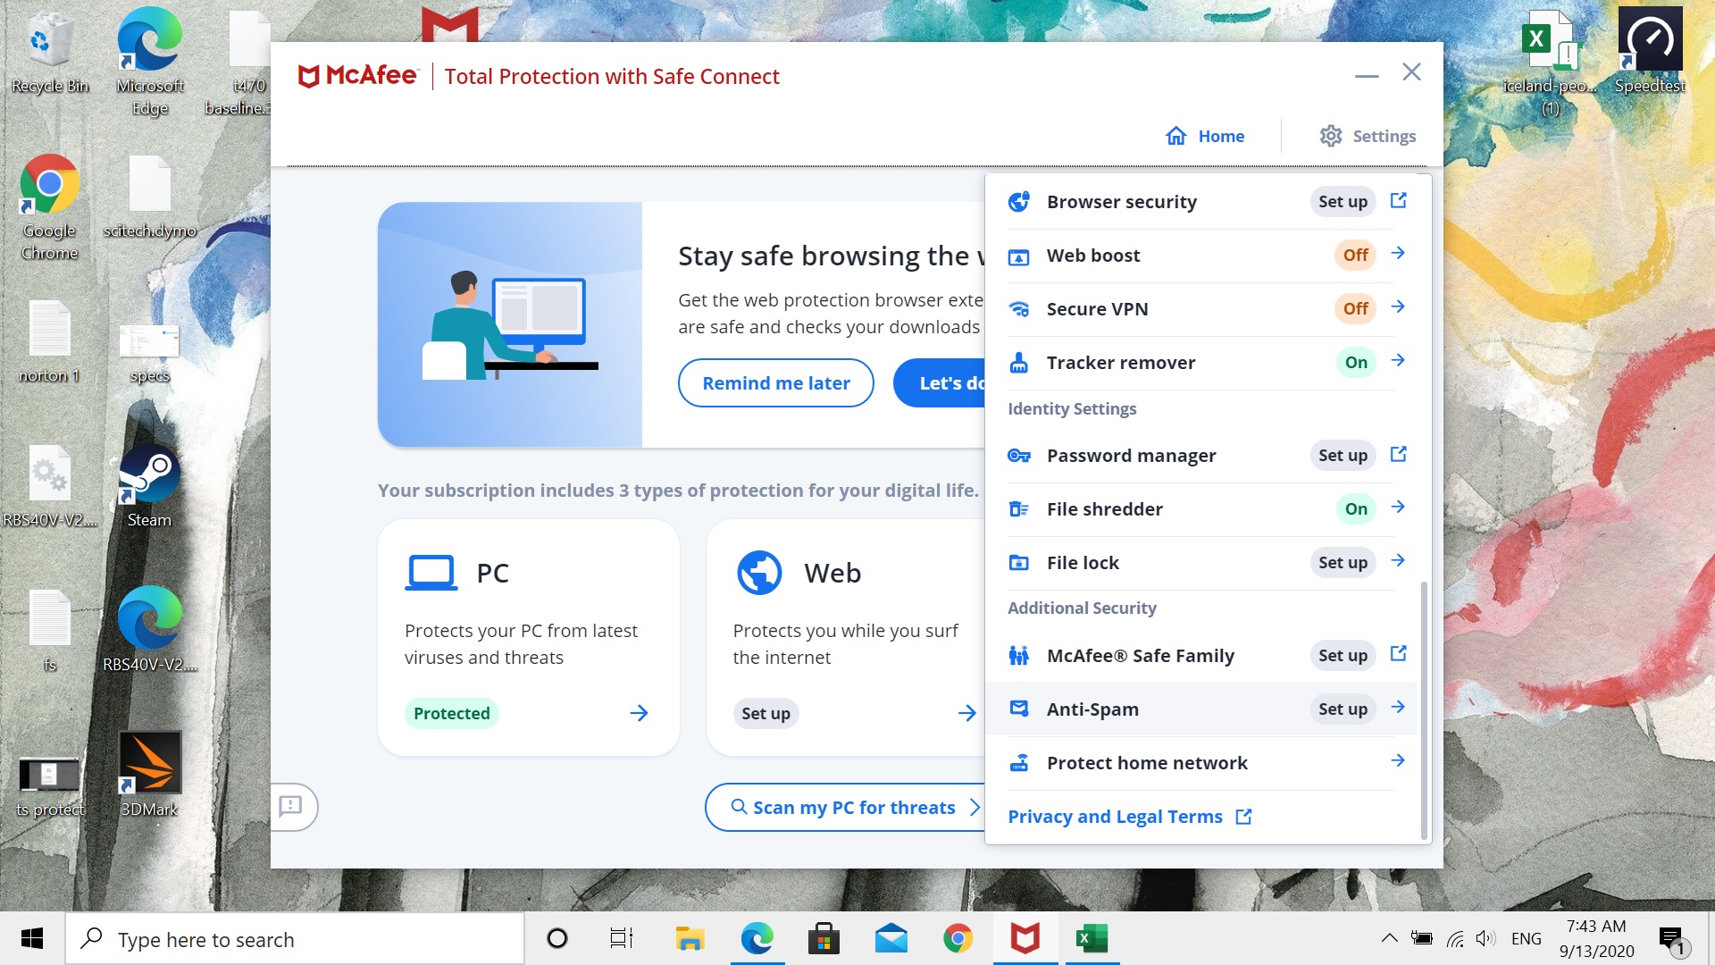Image resolution: width=1715 pixels, height=965 pixels.
Task: Expand Secure VPN with its arrow
Action: pos(1398,307)
